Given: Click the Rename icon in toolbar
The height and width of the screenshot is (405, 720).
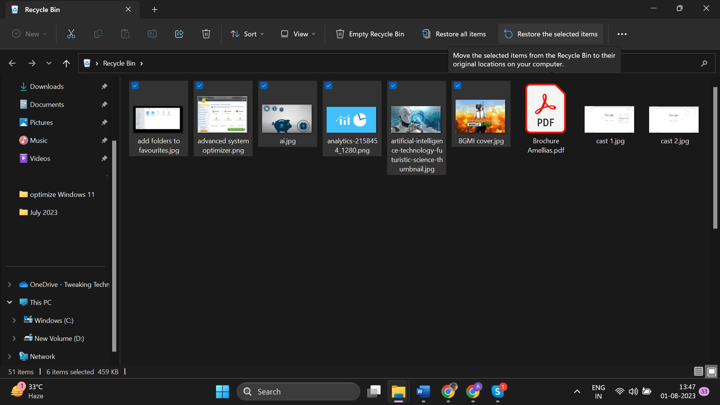Looking at the screenshot, I should click(x=152, y=34).
